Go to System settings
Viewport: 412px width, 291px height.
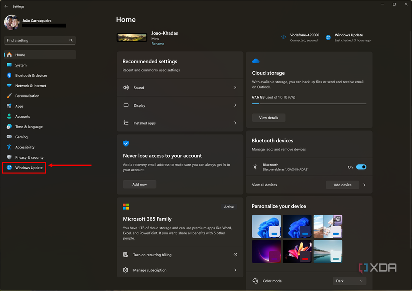40,65
